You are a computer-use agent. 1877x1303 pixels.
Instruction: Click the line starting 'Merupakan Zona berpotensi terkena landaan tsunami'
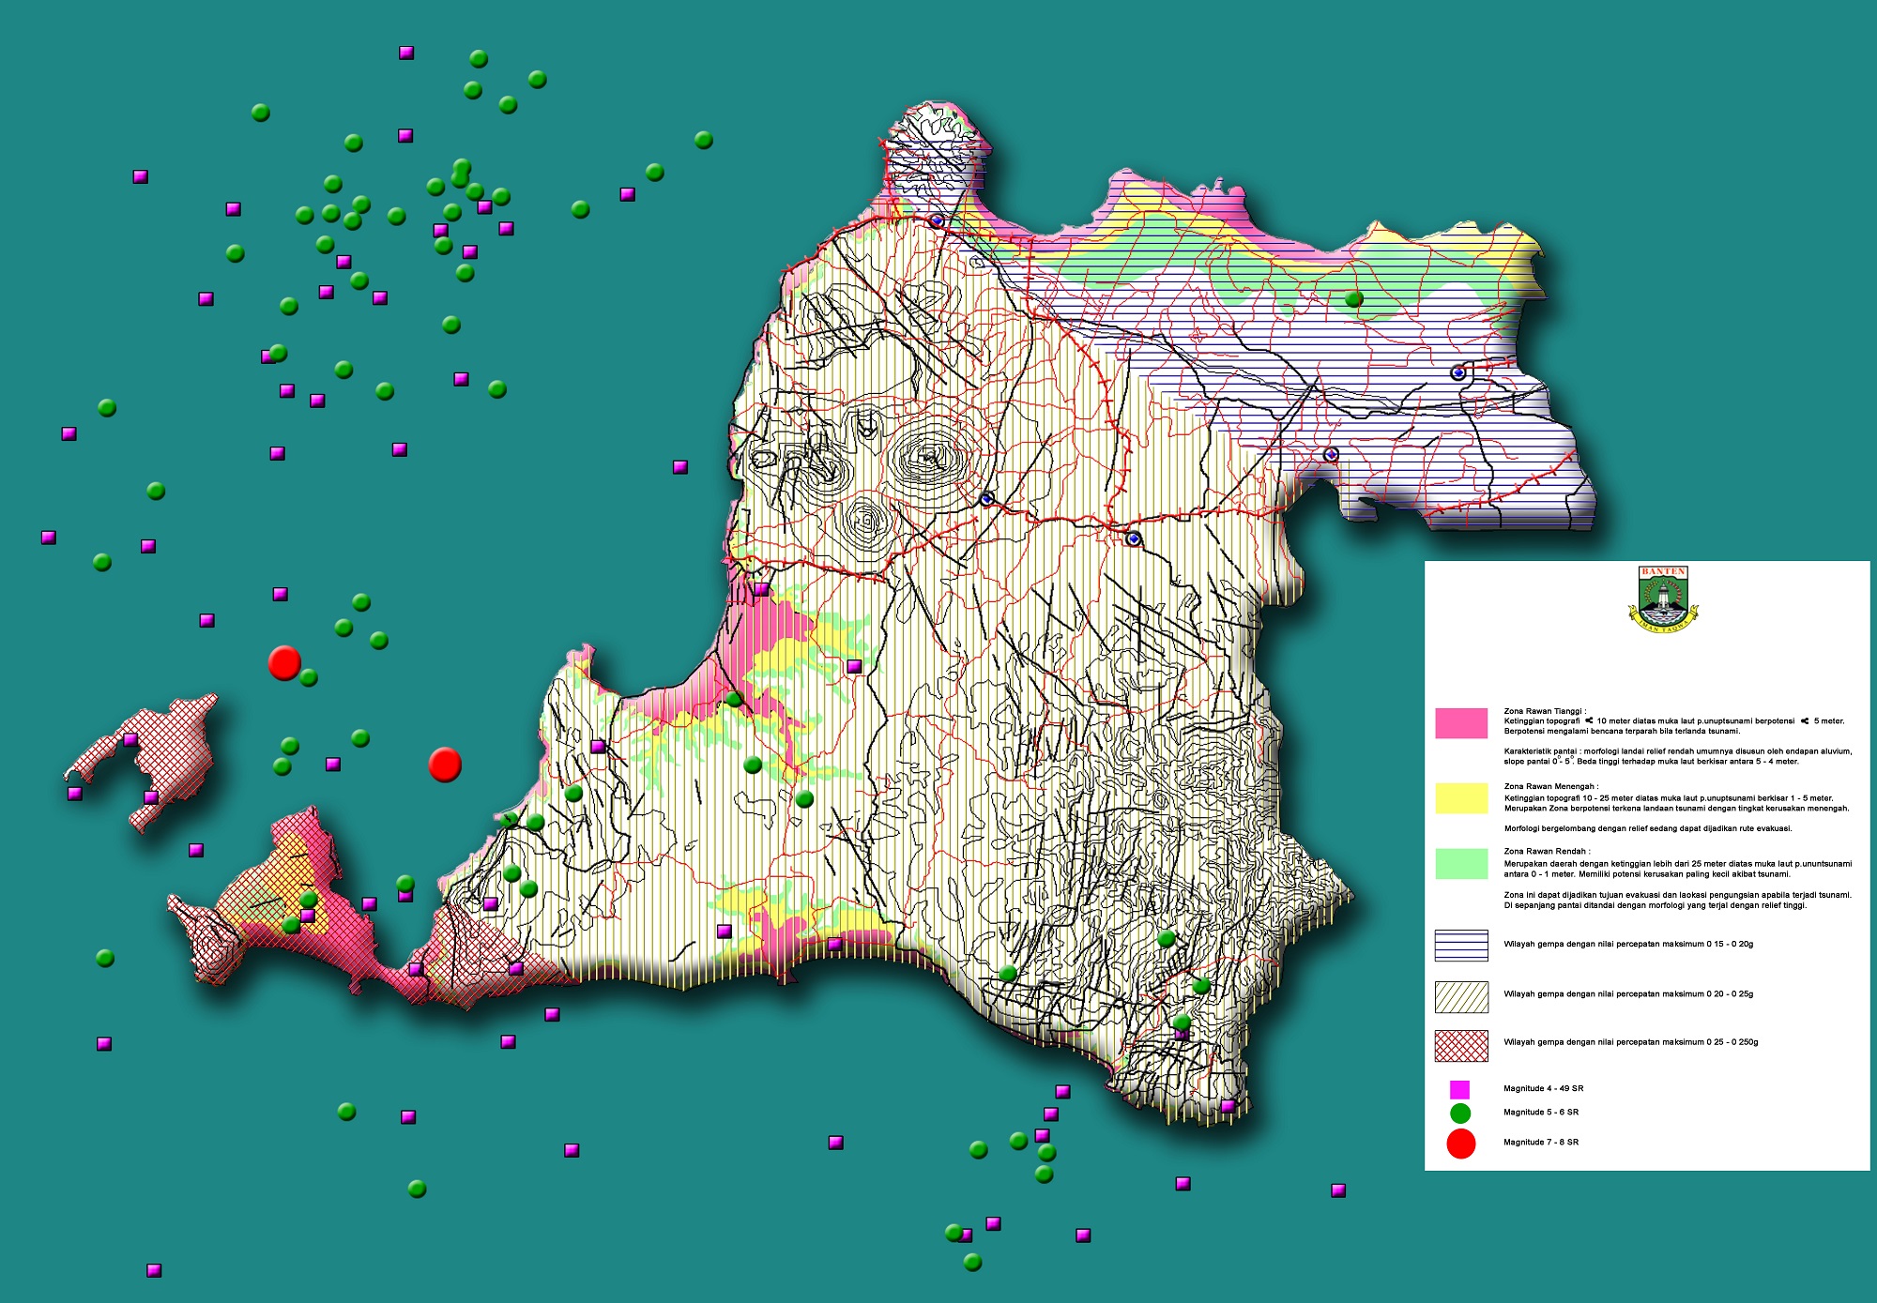click(x=1676, y=809)
